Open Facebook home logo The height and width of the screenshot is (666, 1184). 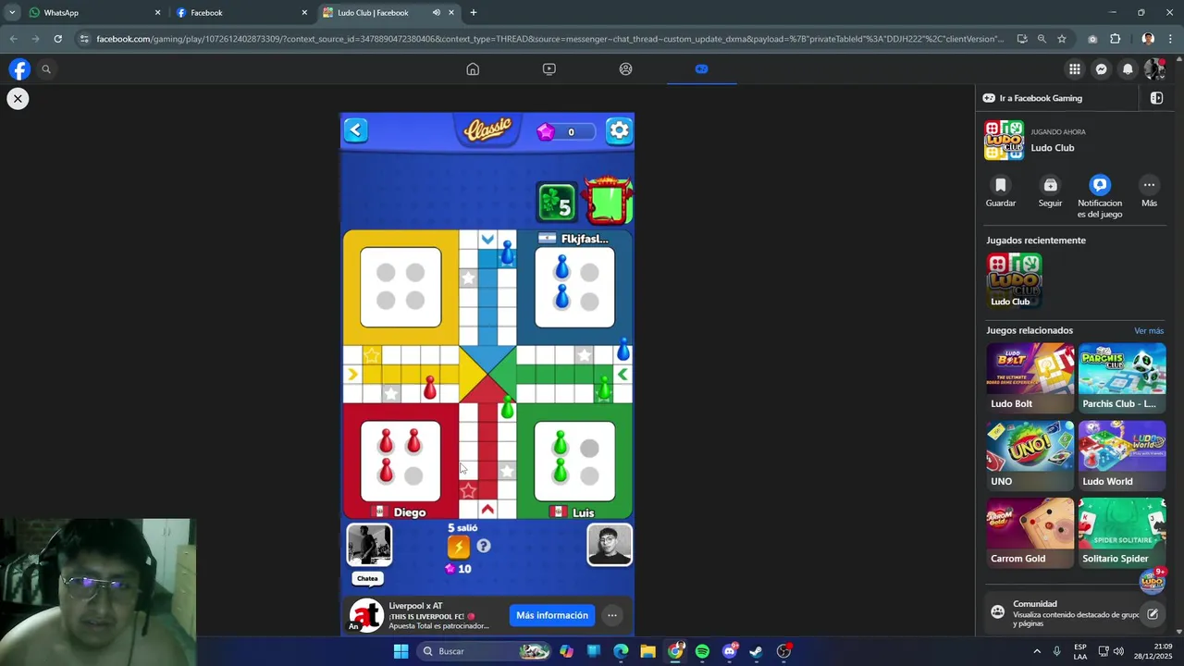tap(19, 68)
